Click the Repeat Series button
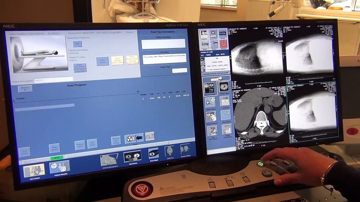Viewport: 360px width, 202px height. point(80,146)
